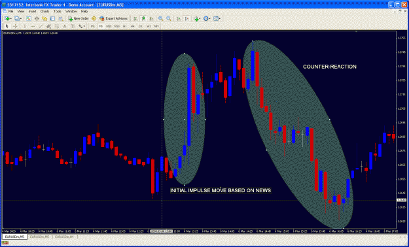Expand the Profiles dropdown arrow
This screenshot has height=247, width=409.
pos(21,18)
